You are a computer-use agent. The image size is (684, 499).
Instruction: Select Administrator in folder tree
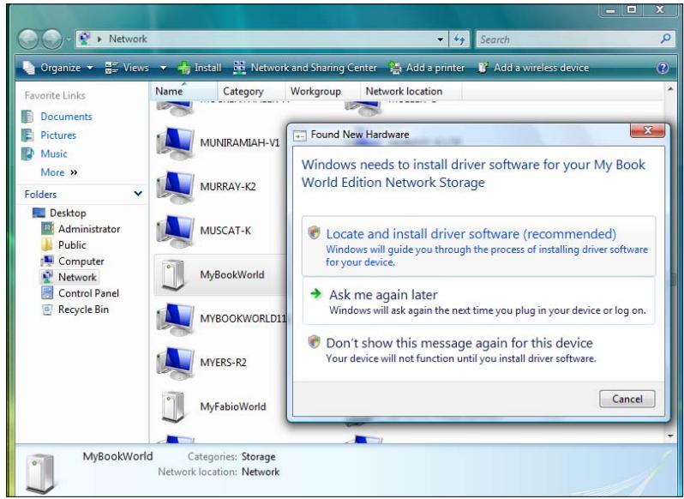89,229
